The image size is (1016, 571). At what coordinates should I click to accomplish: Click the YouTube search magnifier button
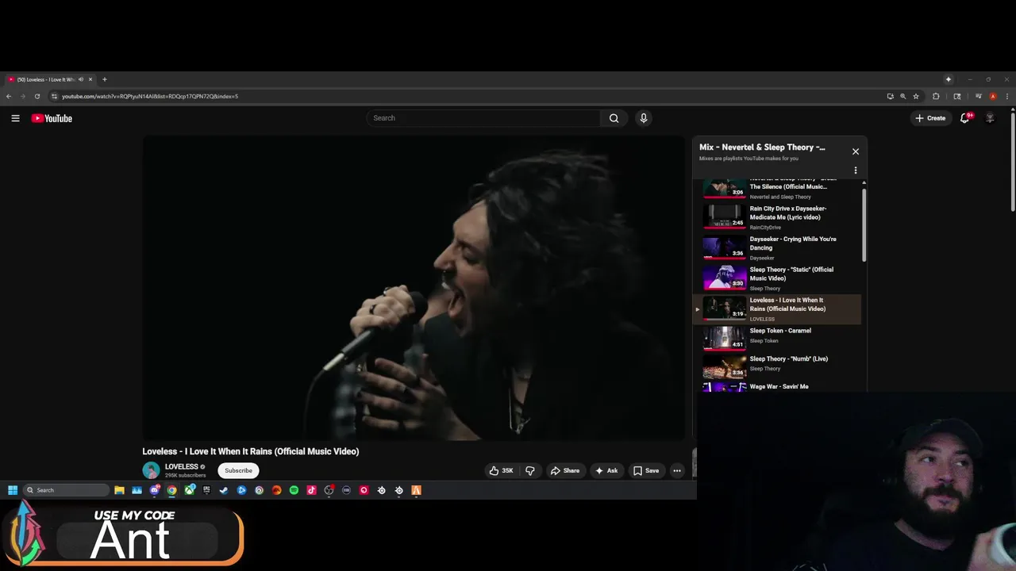tap(614, 118)
